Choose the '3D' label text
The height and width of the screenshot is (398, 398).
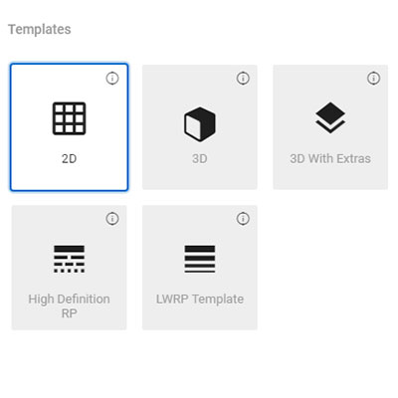point(200,159)
